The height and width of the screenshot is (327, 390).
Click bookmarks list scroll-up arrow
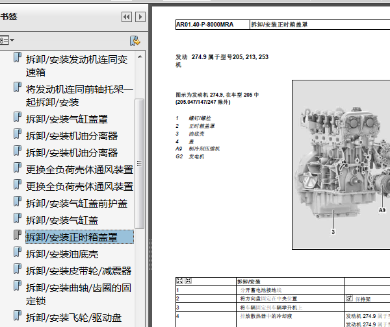140,56
